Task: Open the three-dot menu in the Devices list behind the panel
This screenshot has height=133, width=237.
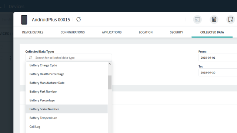Action: (10, 58)
